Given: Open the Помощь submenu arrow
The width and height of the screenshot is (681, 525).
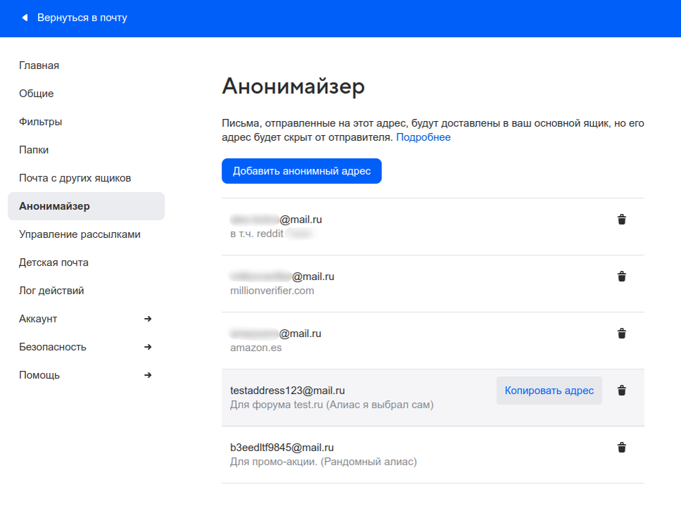Looking at the screenshot, I should click(x=148, y=374).
